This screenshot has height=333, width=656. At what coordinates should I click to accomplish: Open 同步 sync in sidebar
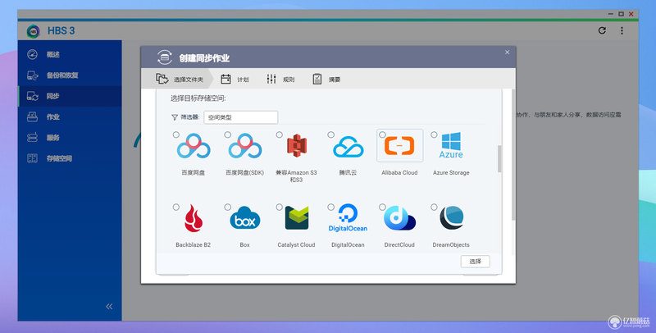coord(70,96)
